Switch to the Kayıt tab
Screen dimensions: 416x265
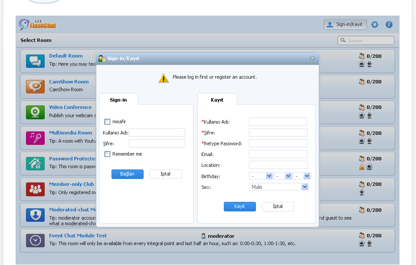pos(217,100)
